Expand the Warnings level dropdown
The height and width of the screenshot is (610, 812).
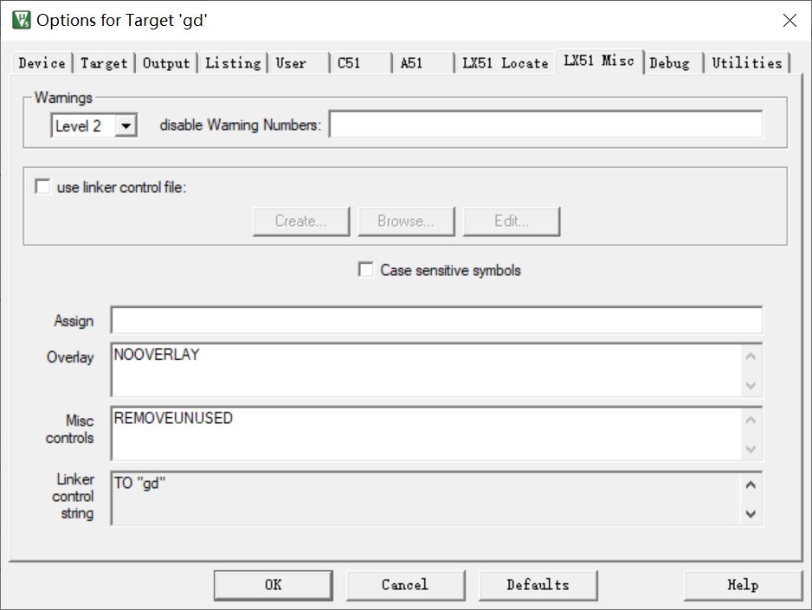(x=126, y=125)
